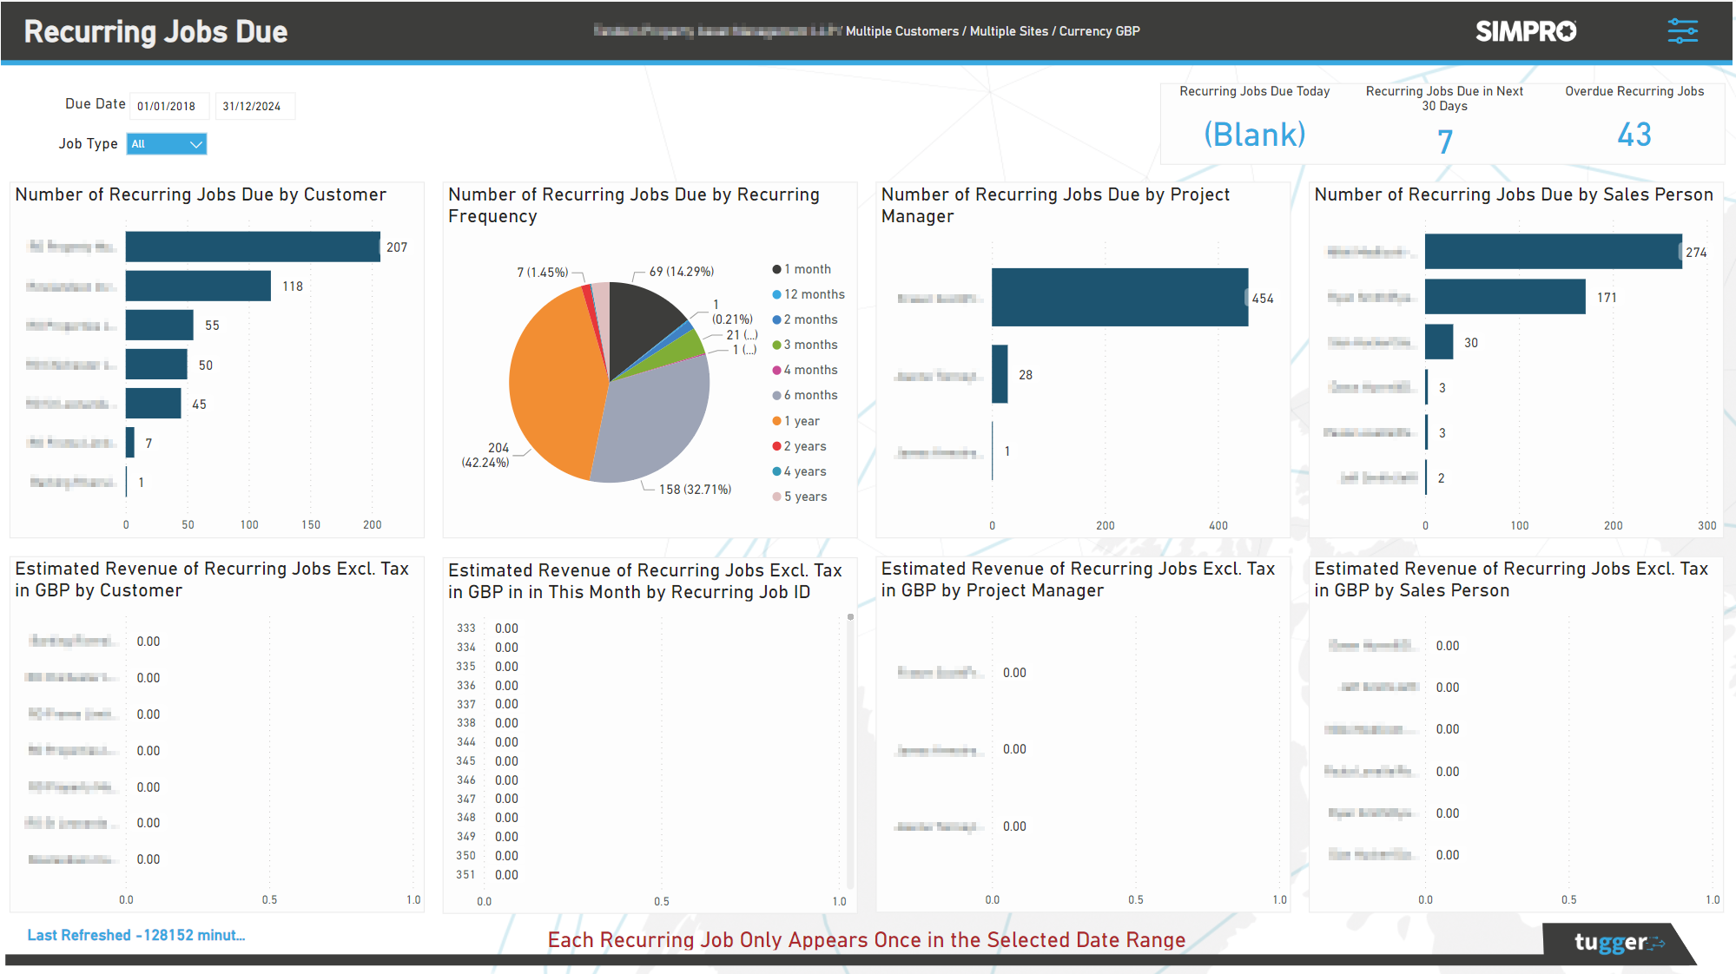Select the 207 bar in the Customer chart
The width and height of the screenshot is (1736, 974).
coord(252,247)
